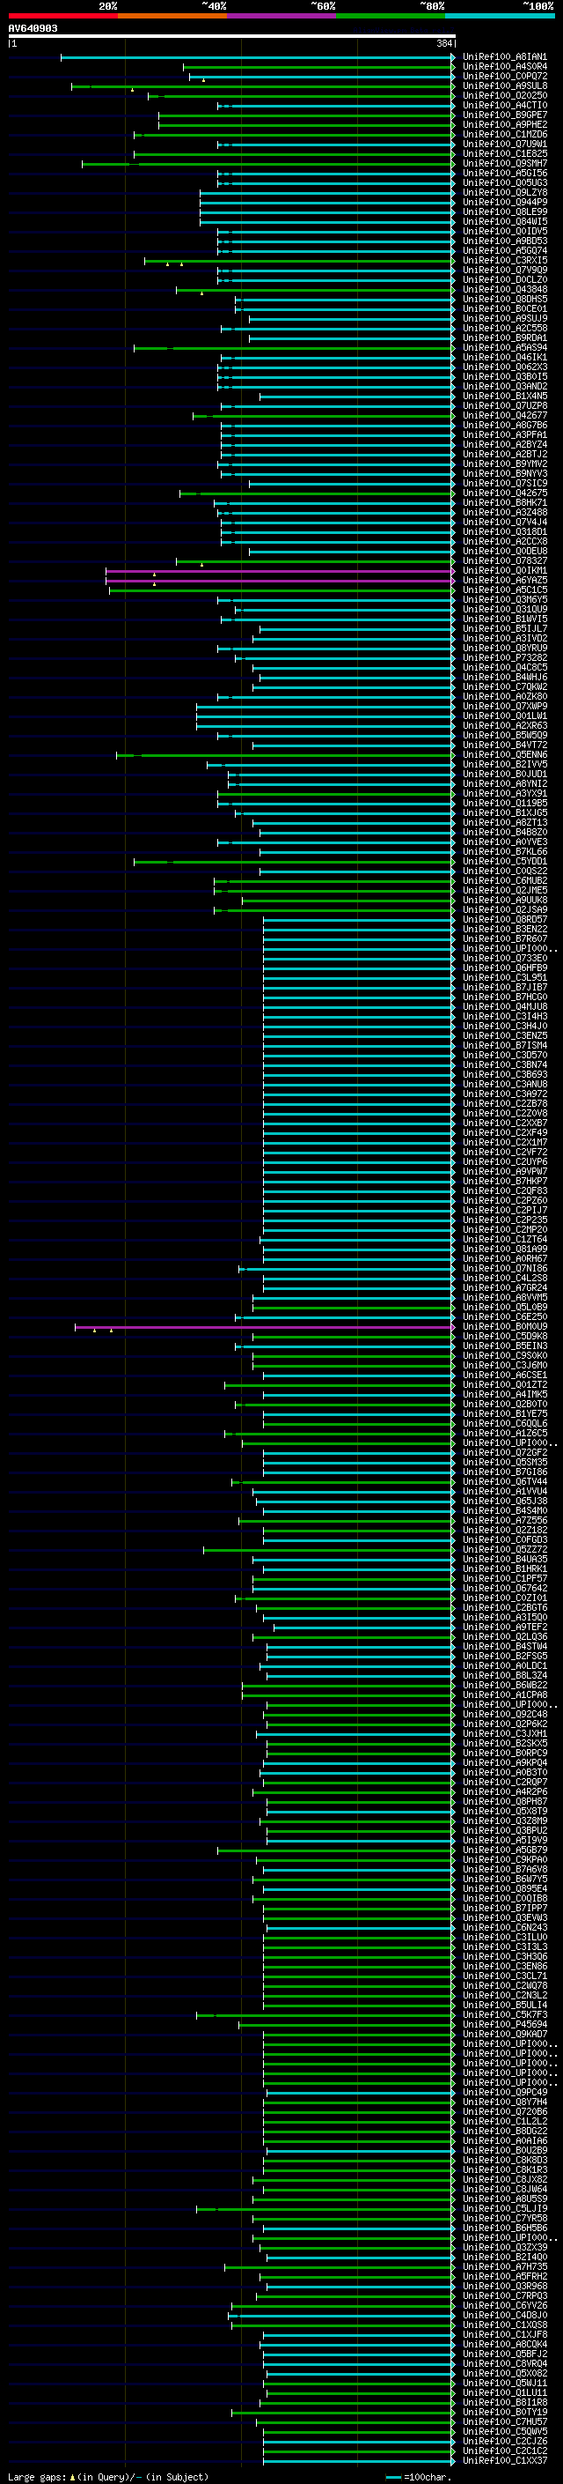Viewport: 563px width, 2484px height.
Task: Select the UniRef100_Q46IK1 label
Action: 504,358
